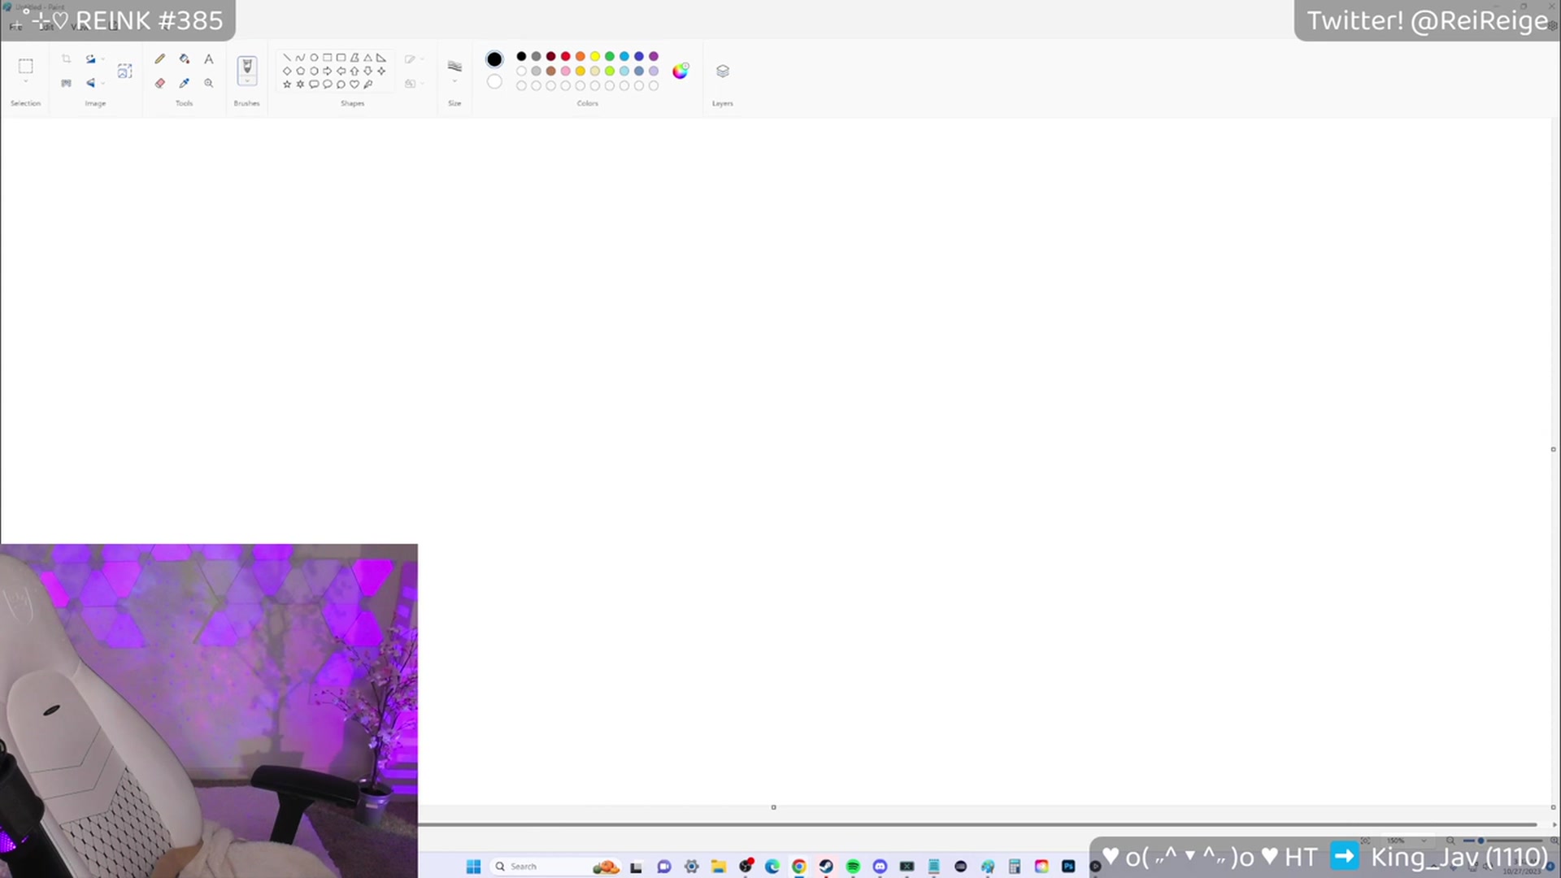Pick the yellow color swatch

coord(595,56)
